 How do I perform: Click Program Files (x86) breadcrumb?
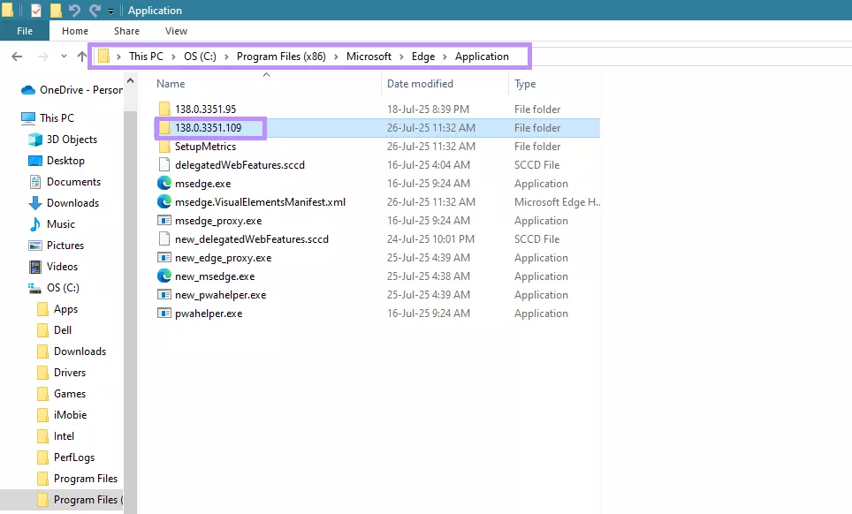(x=281, y=57)
